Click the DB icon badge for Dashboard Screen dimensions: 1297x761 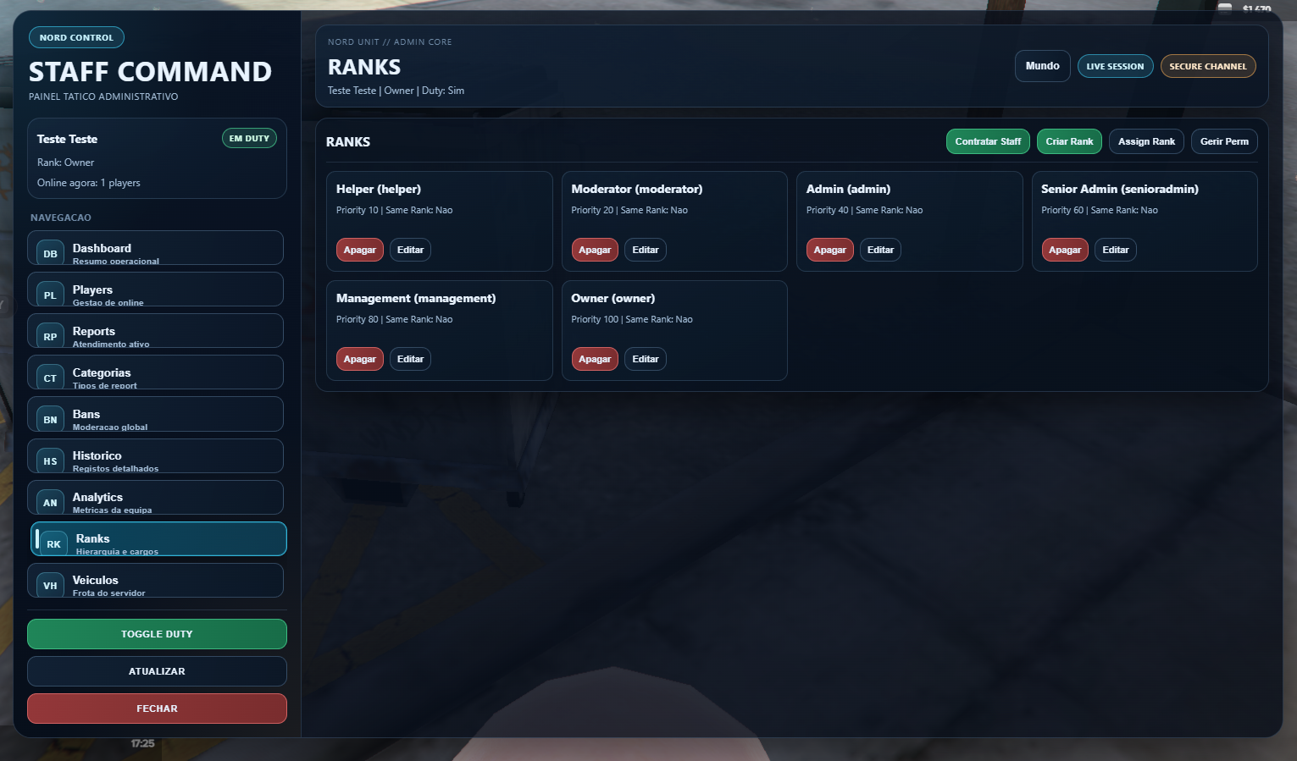click(x=50, y=253)
